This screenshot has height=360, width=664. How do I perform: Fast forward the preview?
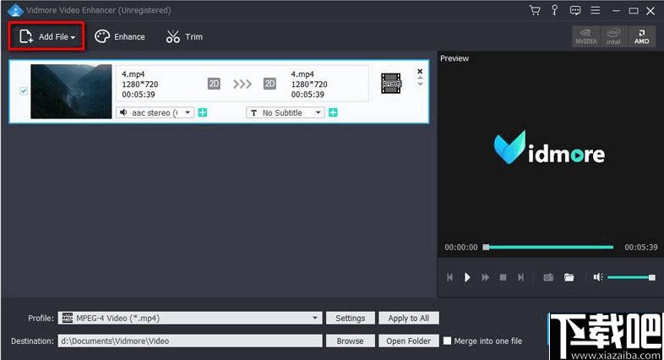coord(485,277)
